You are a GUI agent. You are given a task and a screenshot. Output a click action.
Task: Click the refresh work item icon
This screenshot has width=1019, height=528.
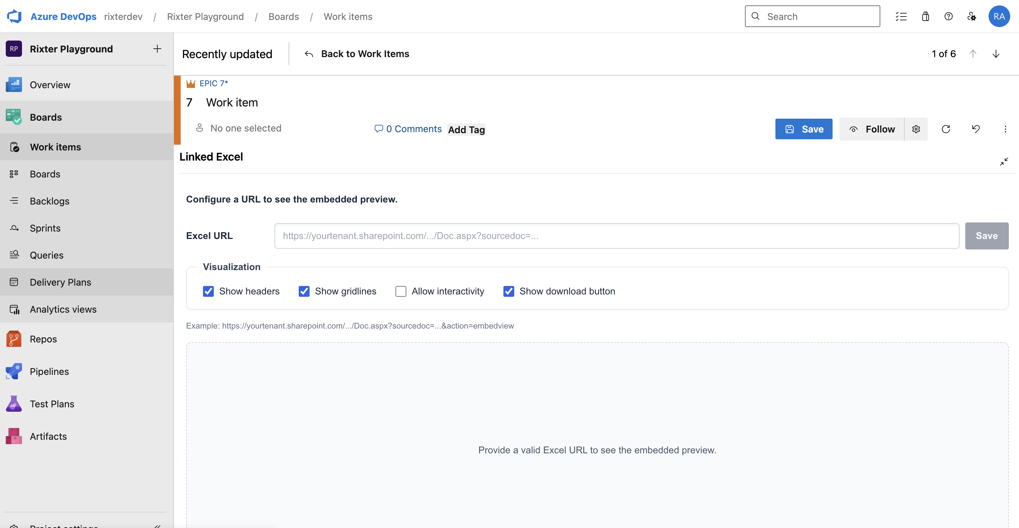click(x=946, y=129)
